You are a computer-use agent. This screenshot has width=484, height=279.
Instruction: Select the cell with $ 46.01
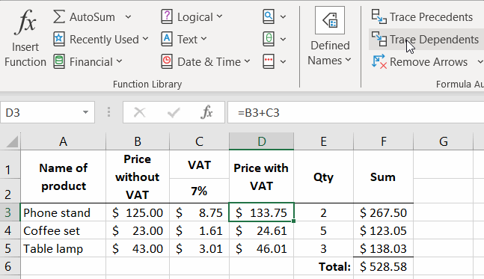click(261, 248)
